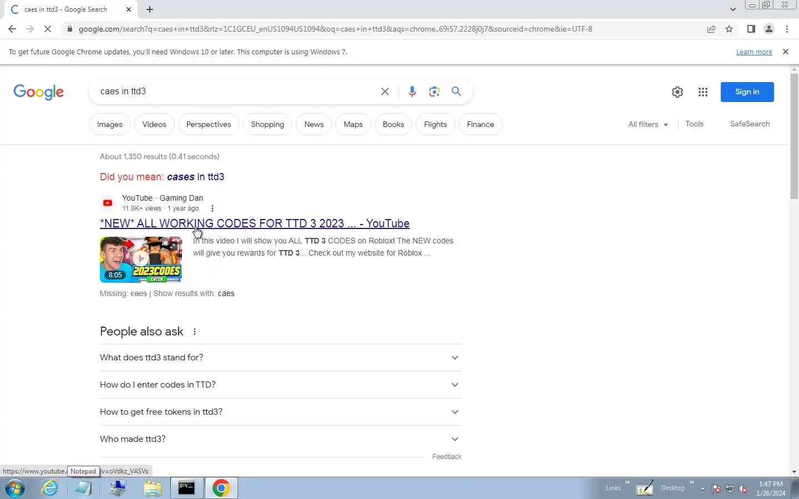
Task: Switch to News results
Action: pyautogui.click(x=314, y=124)
